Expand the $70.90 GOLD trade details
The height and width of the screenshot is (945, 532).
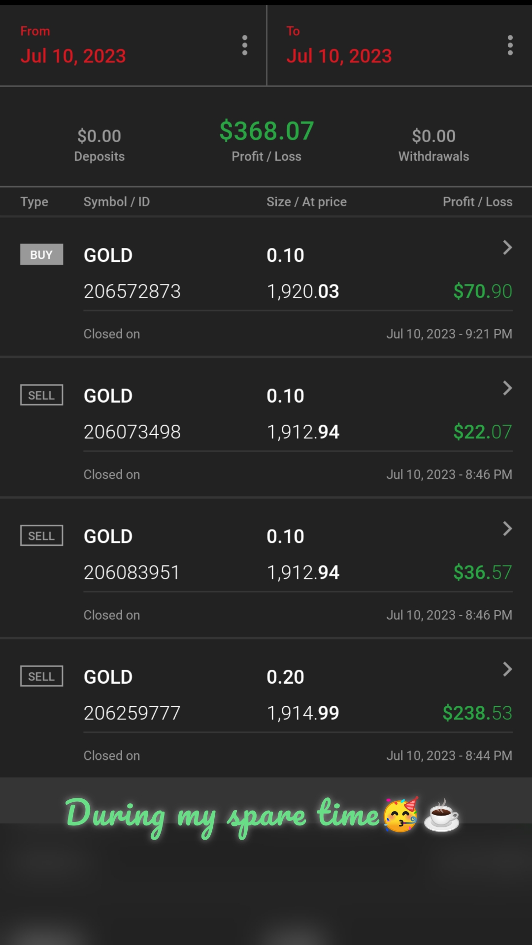[x=507, y=248]
